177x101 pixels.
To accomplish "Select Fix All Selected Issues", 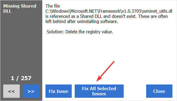I will pyautogui.click(x=99, y=91).
